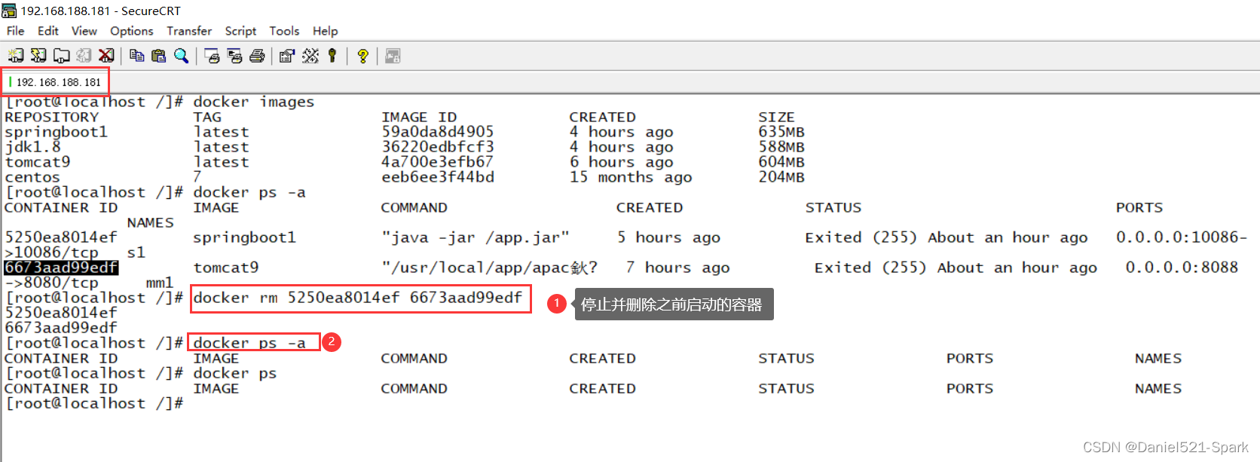This screenshot has height=462, width=1260.
Task: Open the Keymap Editor icon
Action: pos(310,56)
